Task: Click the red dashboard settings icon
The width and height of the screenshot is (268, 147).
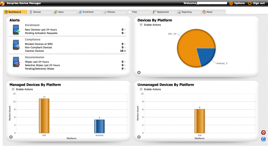Action: point(263,133)
